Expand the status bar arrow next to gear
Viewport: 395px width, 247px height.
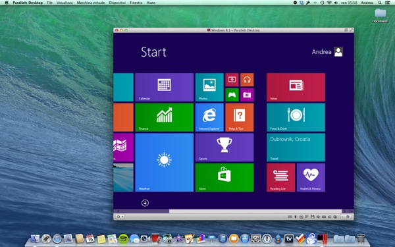pyautogui.click(x=342, y=217)
